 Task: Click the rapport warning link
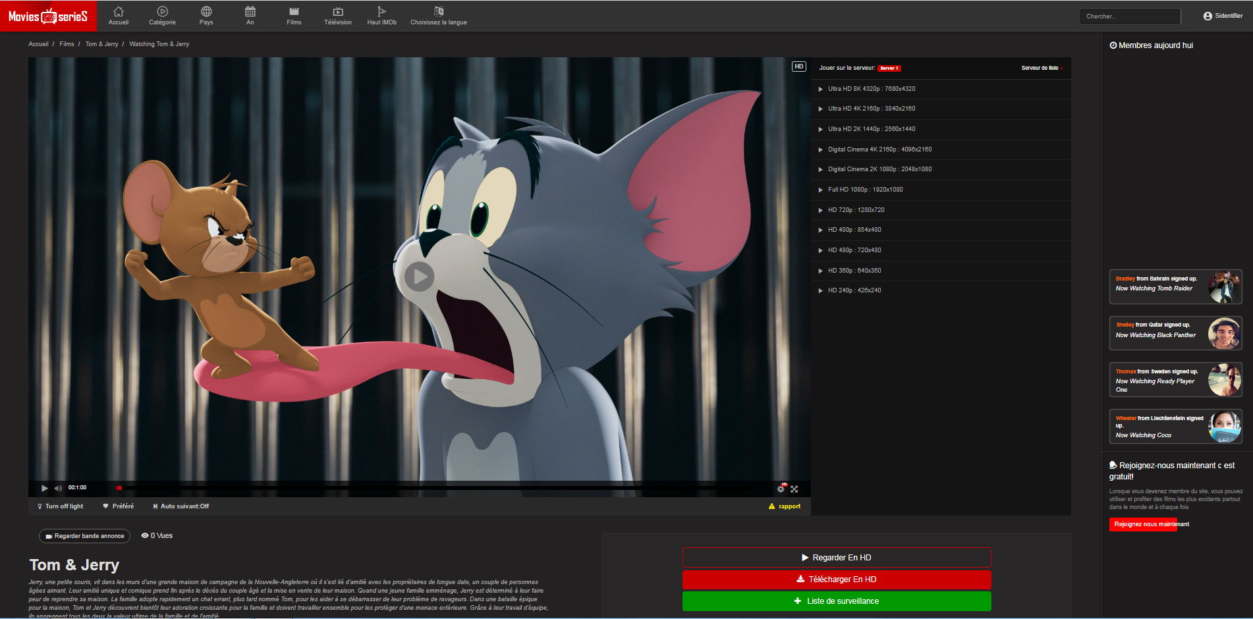tap(785, 506)
